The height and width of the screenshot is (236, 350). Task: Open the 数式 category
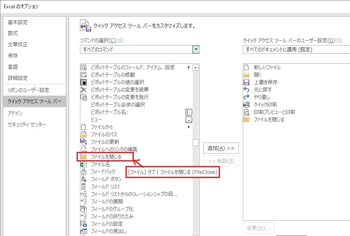click(x=13, y=33)
